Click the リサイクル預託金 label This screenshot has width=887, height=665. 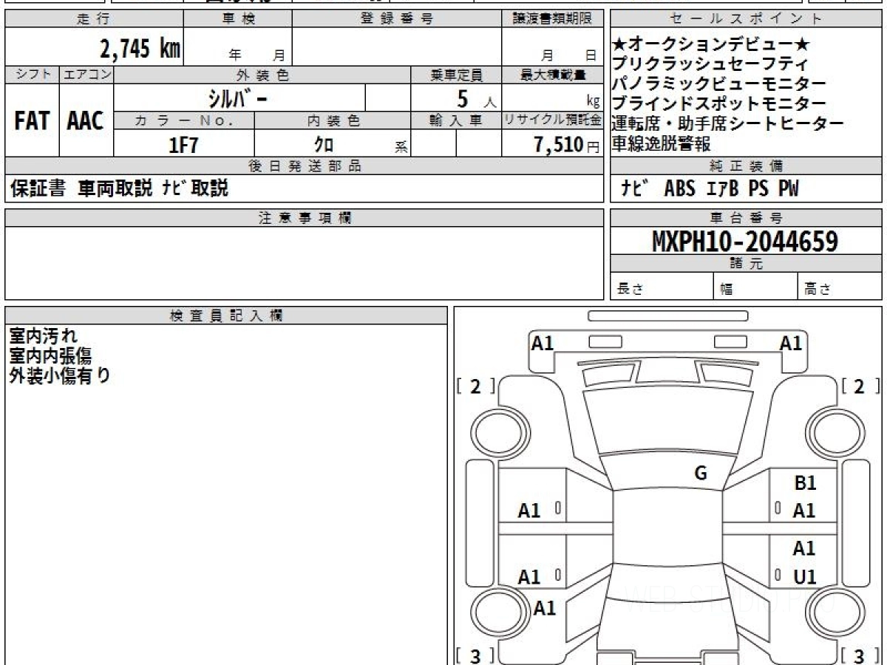point(552,121)
